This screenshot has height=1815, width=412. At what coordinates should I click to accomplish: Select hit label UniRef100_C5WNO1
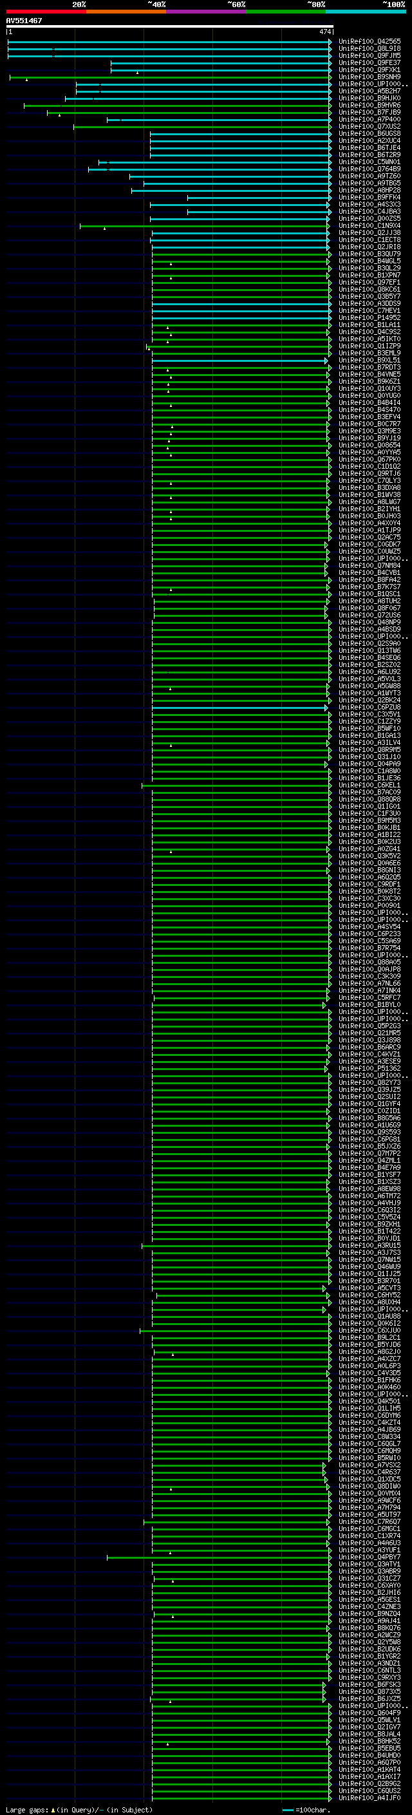click(370, 162)
